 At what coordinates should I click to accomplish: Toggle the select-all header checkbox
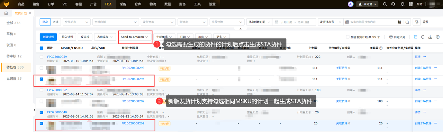click(x=42, y=48)
